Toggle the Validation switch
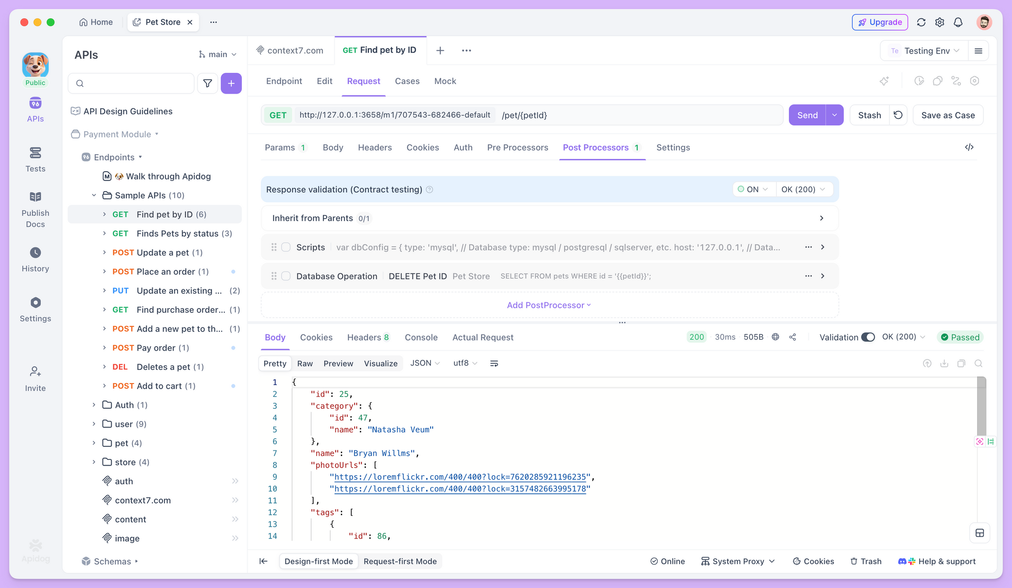 tap(868, 337)
